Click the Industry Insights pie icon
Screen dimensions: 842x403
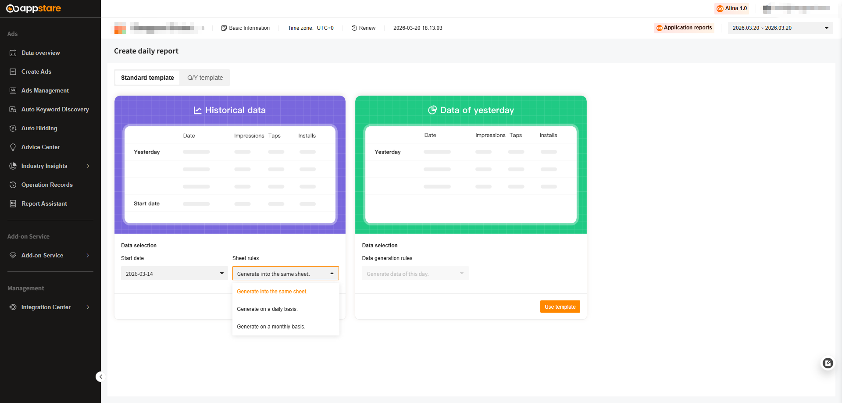(x=13, y=166)
